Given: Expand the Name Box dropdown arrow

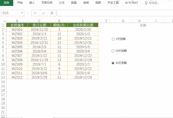Looking at the screenshot, I should tap(22, 13).
